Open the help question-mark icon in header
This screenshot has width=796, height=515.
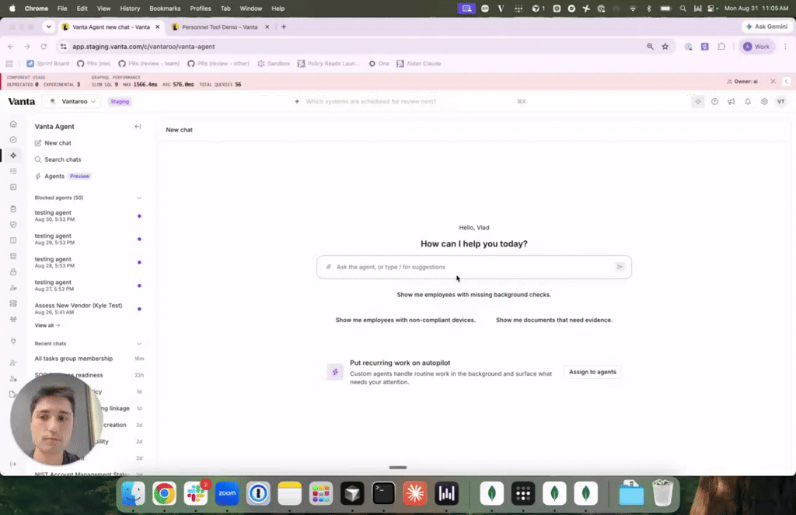tap(714, 102)
